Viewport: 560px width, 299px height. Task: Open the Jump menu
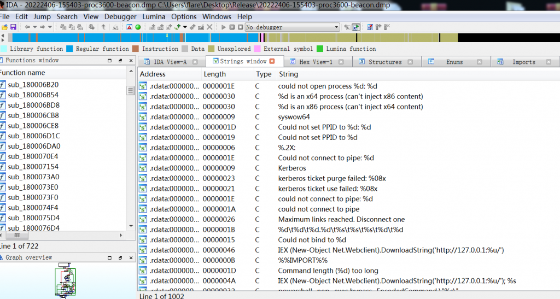42,16
